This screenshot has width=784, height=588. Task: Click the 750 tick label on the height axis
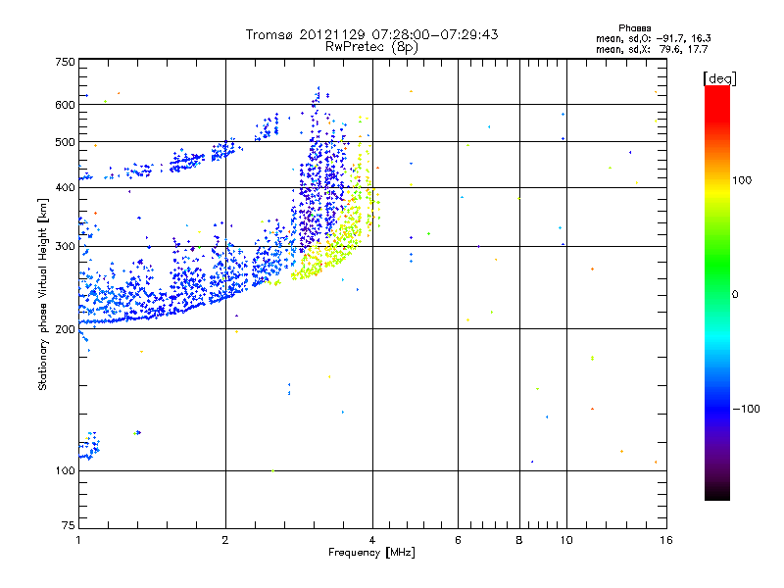[65, 62]
